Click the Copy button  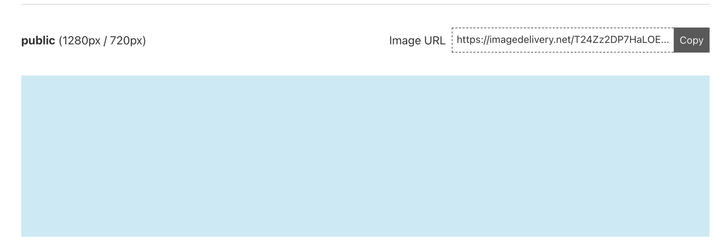(x=691, y=40)
